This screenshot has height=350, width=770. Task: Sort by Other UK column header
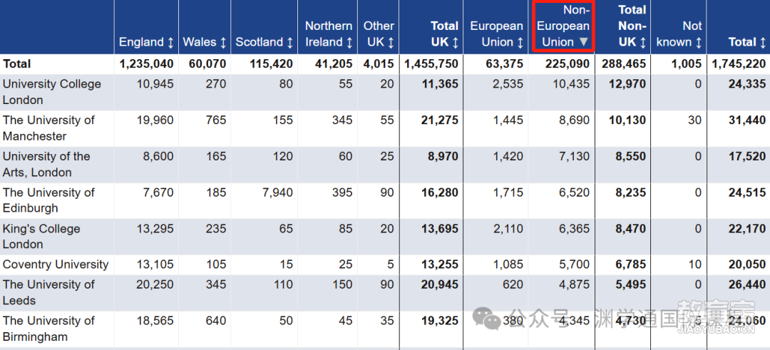(379, 34)
